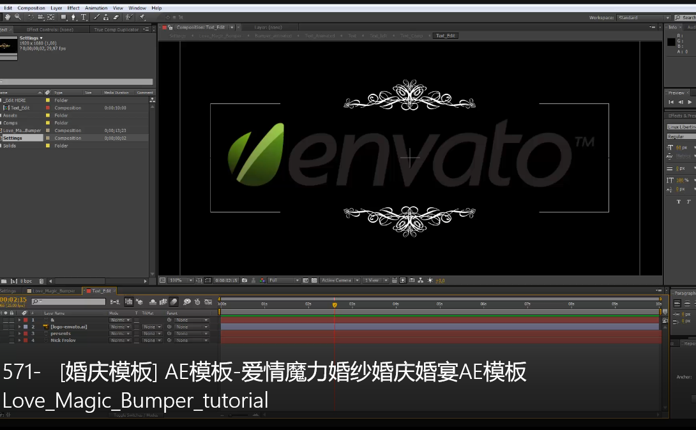Click the Text_Edit breadcrumb in composition navigator
Viewport: 696px width, 430px height.
[x=445, y=36]
